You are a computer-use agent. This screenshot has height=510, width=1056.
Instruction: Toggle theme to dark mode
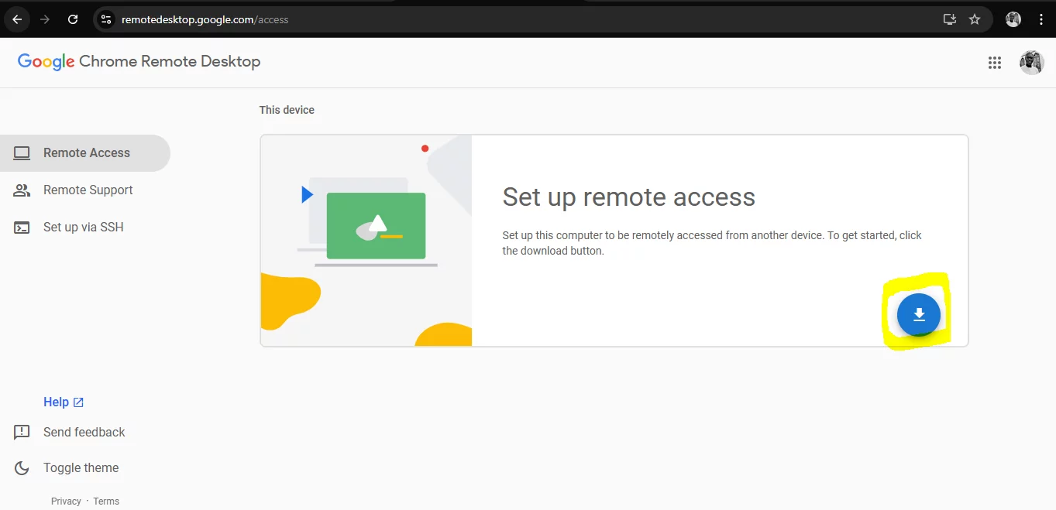pos(81,467)
